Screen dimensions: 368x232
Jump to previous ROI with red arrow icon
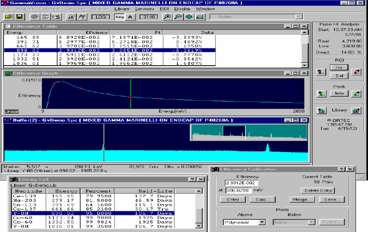pos(321,72)
